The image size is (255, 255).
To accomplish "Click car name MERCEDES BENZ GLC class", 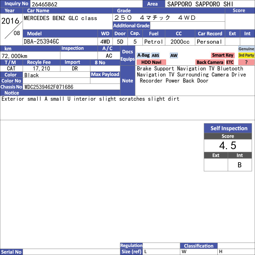I will tap(60, 18).
